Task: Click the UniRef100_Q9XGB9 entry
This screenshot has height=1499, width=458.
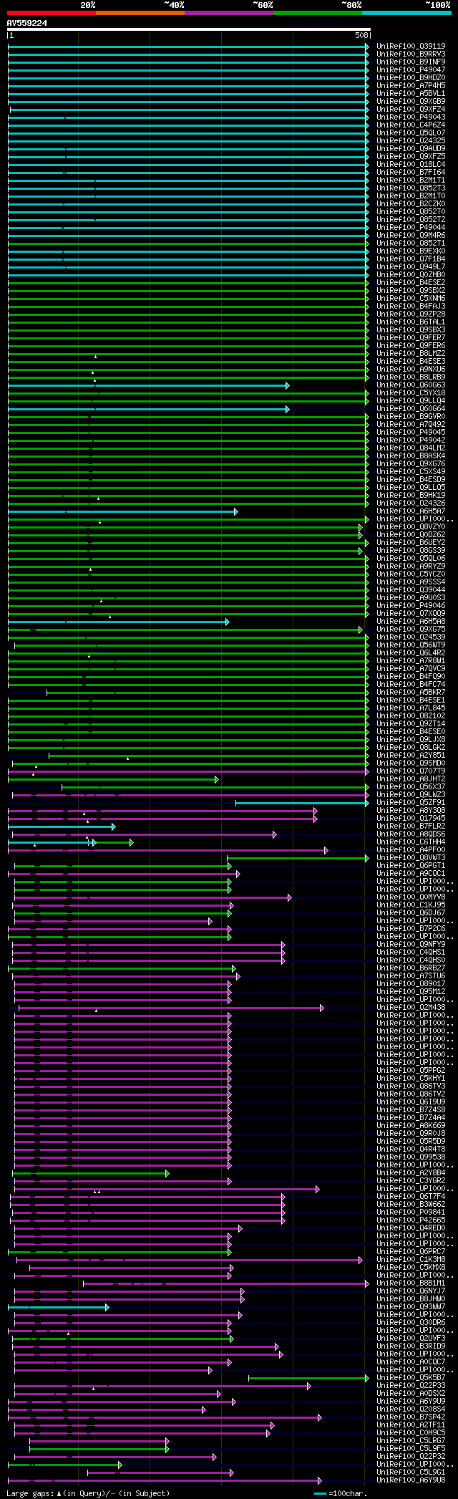Action: pos(411,102)
